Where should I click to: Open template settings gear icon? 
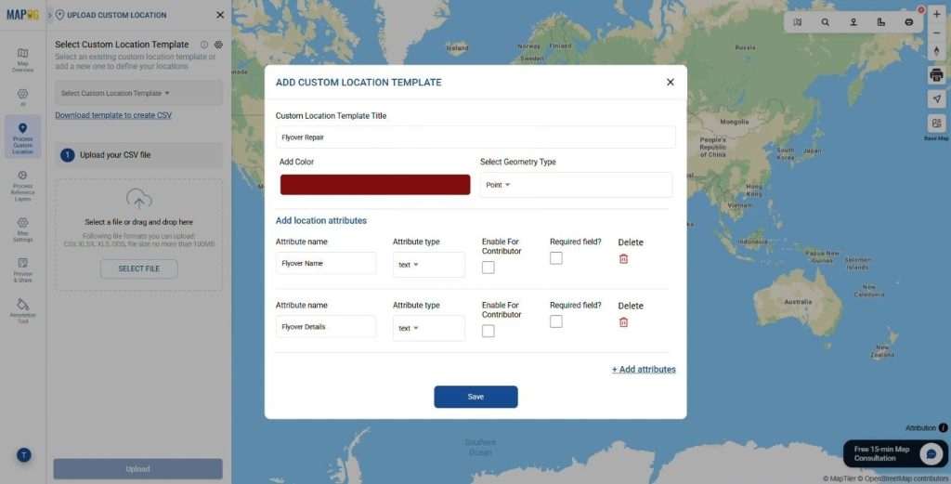coord(218,45)
